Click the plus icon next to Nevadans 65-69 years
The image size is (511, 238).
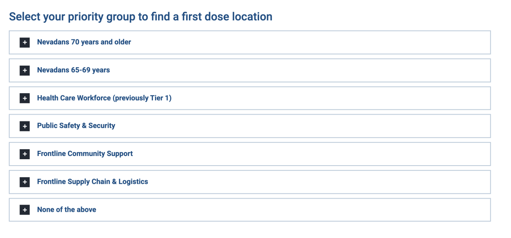point(25,70)
